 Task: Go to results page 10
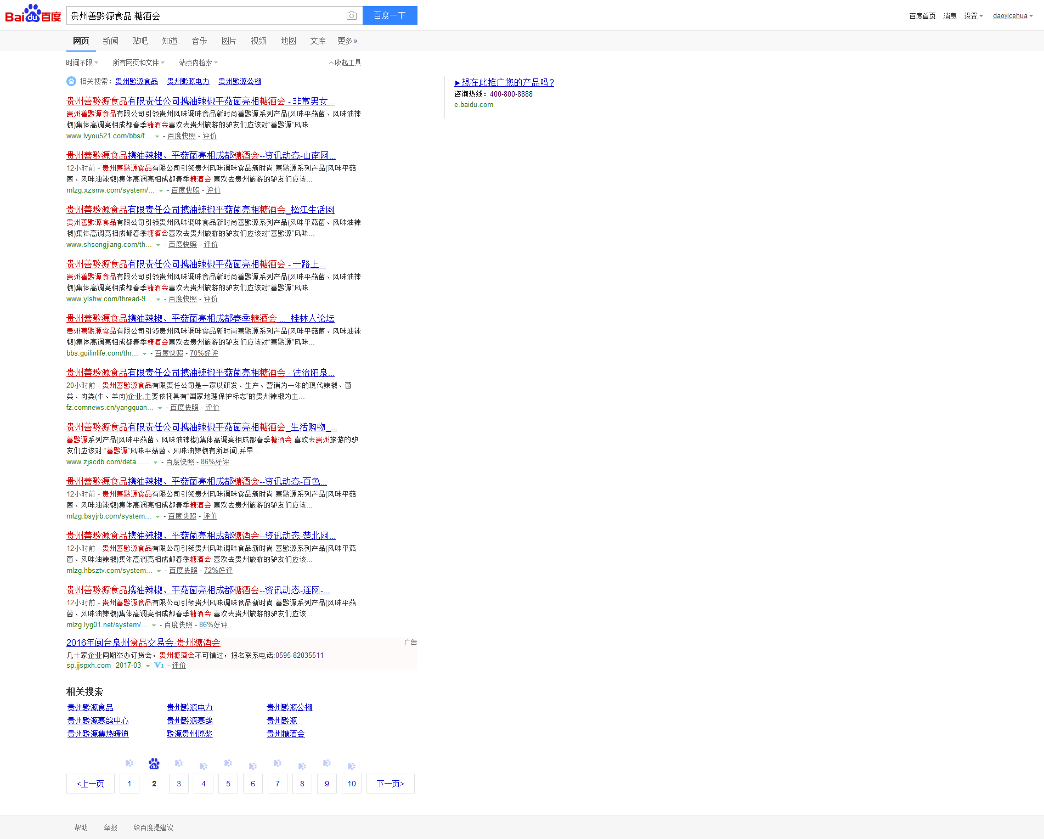tap(352, 784)
